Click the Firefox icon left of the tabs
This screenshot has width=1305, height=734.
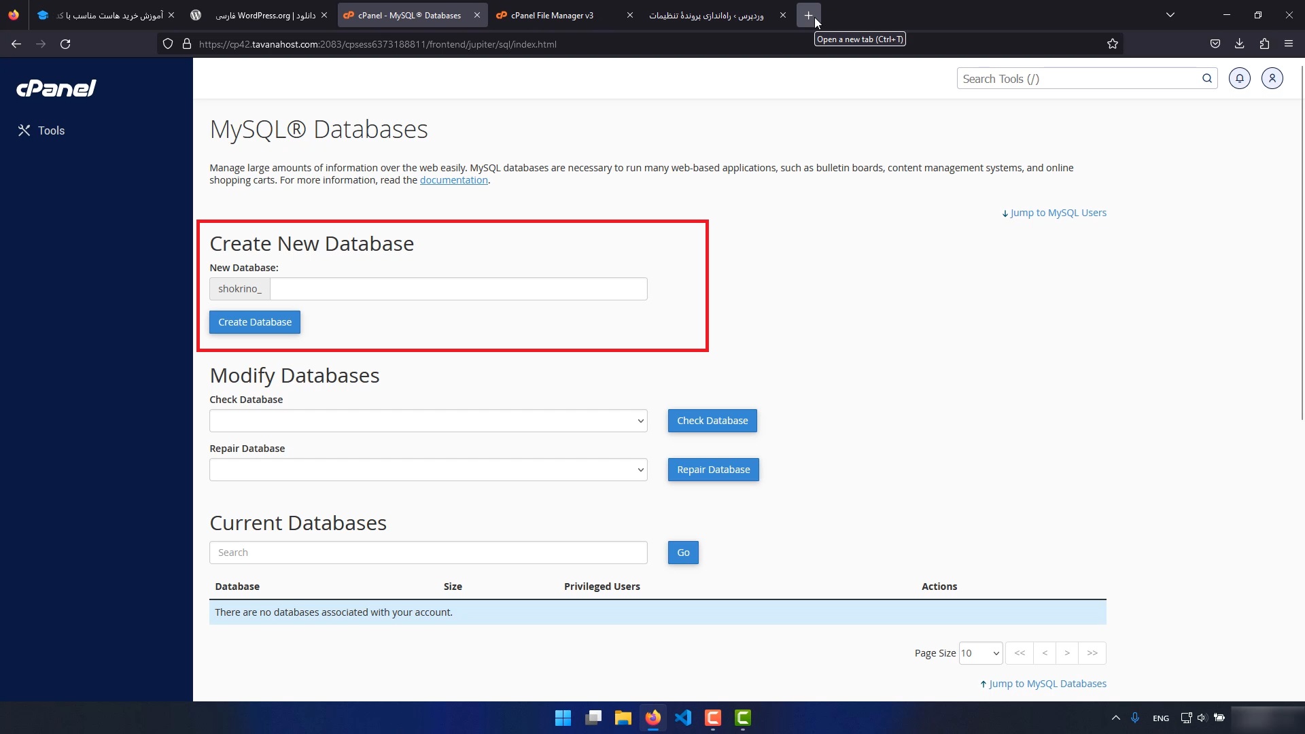[x=14, y=15]
